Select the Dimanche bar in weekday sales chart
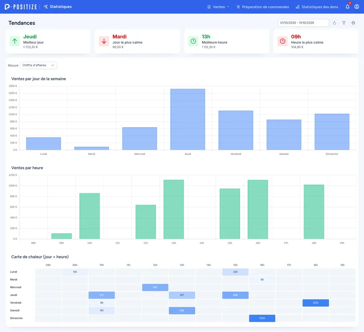 tap(332, 132)
